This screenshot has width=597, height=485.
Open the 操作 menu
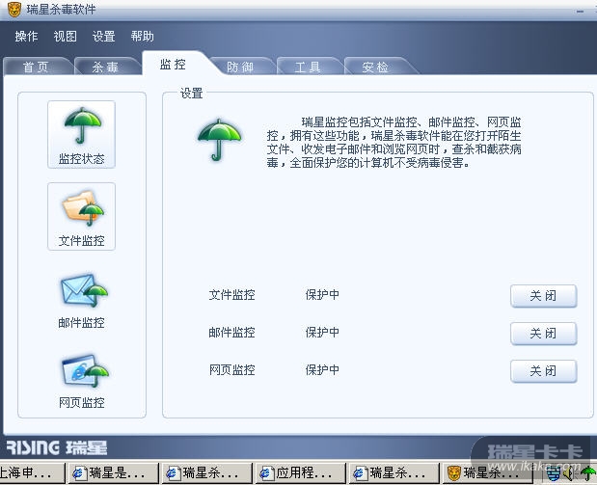pyautogui.click(x=26, y=37)
